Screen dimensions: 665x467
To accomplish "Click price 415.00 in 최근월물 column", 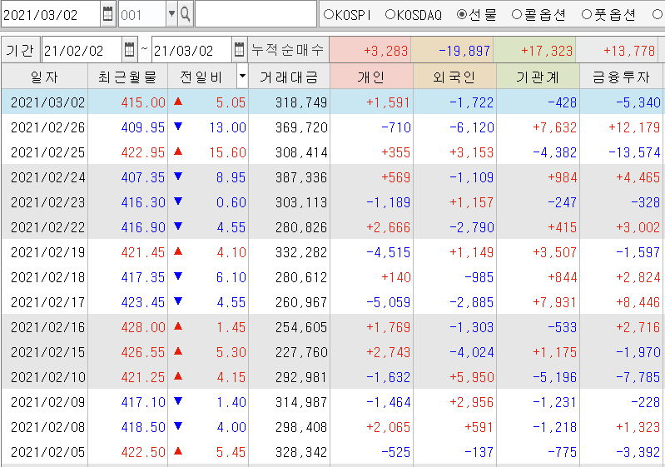I will pyautogui.click(x=143, y=102).
